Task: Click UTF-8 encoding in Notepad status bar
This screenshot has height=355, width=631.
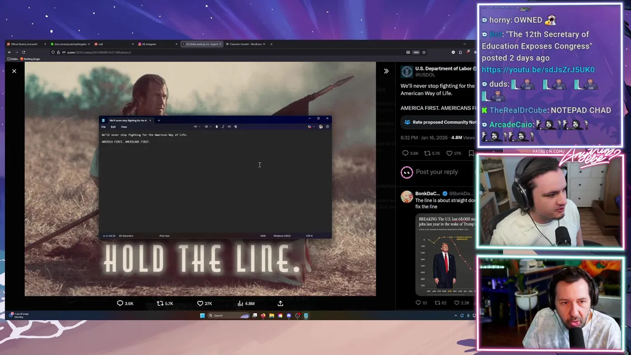Action: point(309,236)
